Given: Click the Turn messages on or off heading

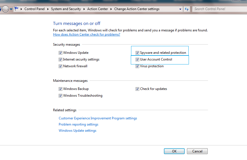Looking at the screenshot, I should coord(77,24).
